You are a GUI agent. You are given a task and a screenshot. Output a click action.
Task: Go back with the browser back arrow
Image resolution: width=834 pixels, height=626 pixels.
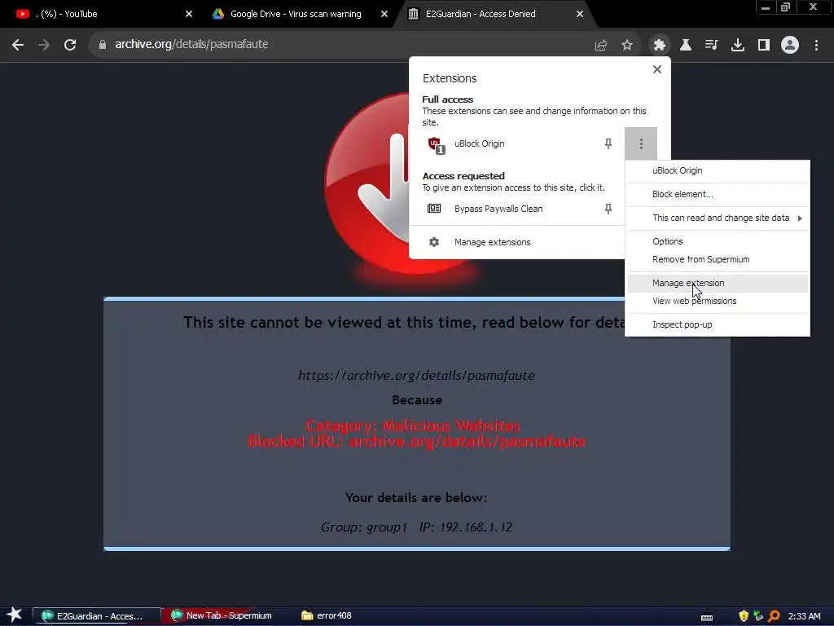(x=18, y=45)
